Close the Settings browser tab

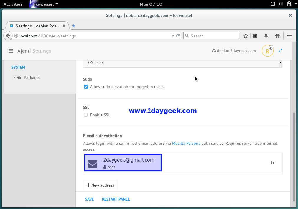click(x=64, y=26)
